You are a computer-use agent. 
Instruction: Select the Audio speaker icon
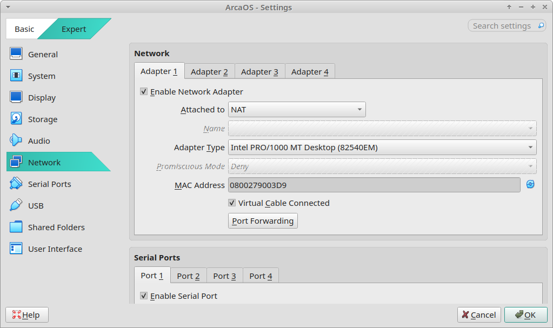coord(16,140)
